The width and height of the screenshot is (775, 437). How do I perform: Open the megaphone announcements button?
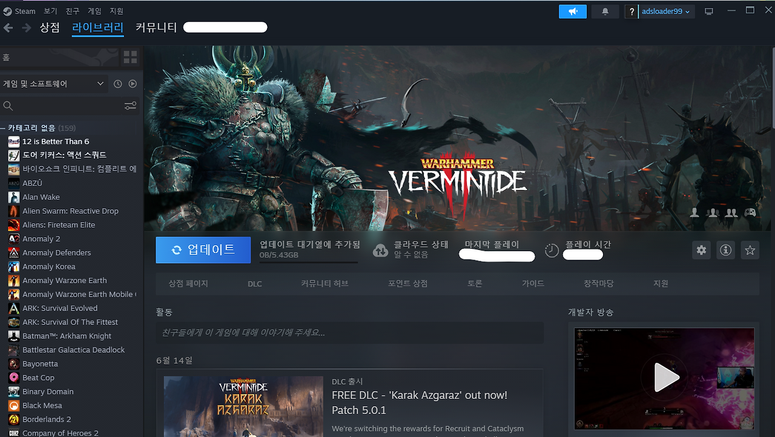(573, 11)
